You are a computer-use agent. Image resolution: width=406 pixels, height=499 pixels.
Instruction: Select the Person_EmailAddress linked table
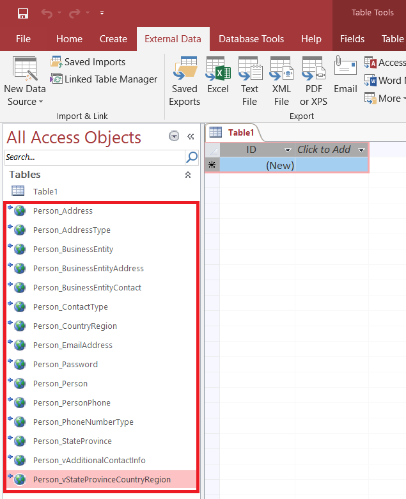click(x=72, y=345)
